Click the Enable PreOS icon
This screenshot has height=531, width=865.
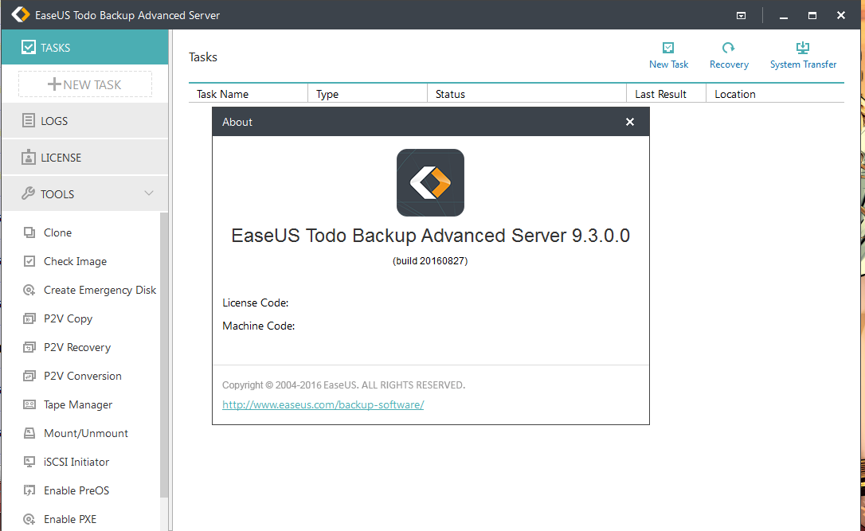29,490
